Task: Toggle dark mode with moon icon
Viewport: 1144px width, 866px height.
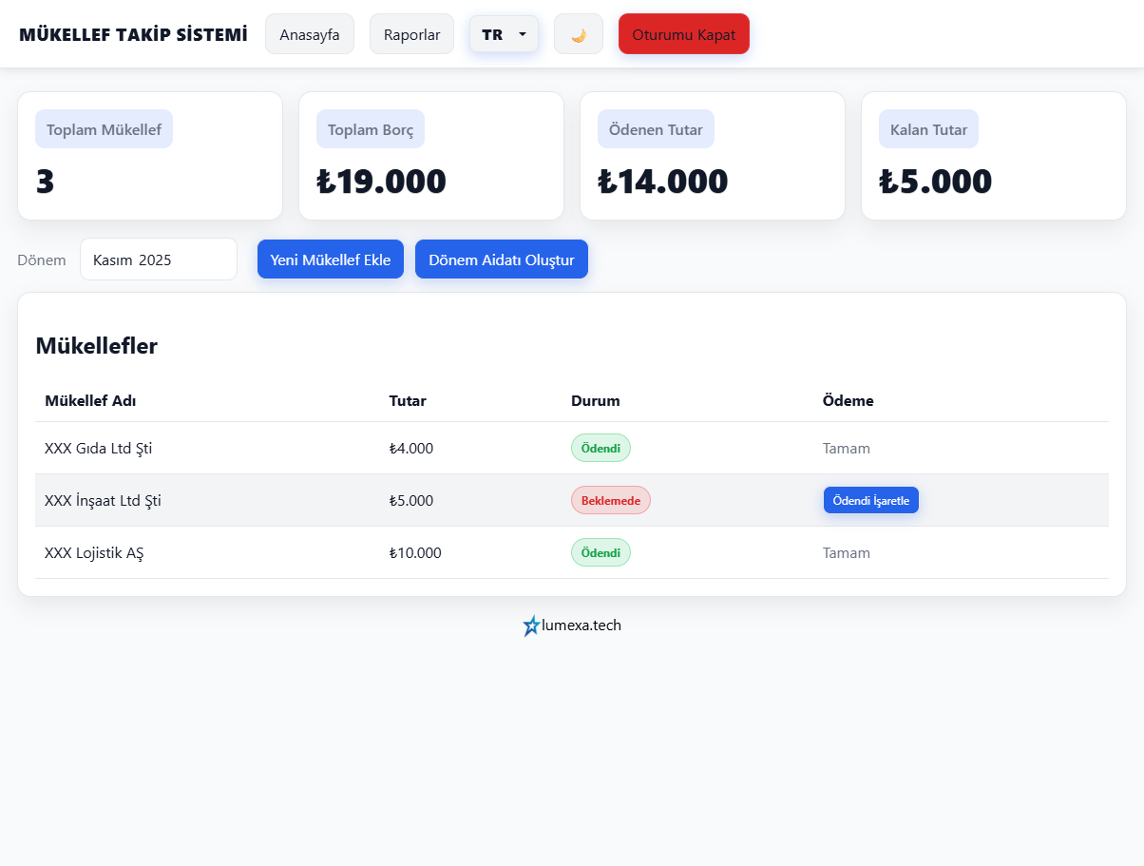Action: click(578, 34)
